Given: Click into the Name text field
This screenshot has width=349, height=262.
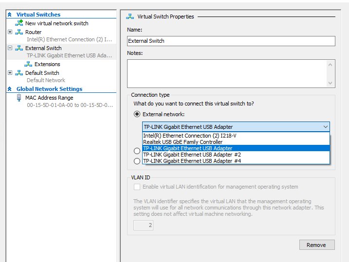Looking at the screenshot, I should pyautogui.click(x=231, y=41).
